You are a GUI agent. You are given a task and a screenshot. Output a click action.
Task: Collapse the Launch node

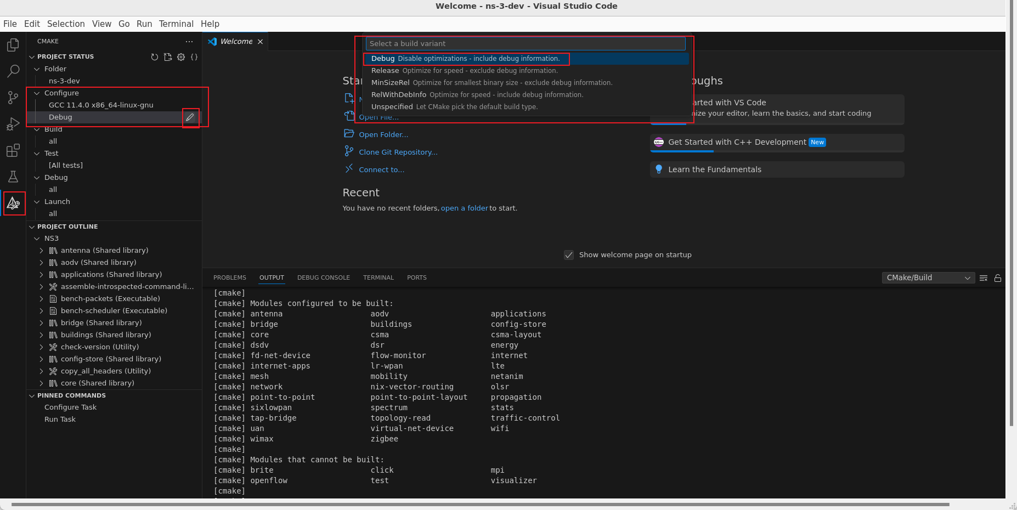(x=37, y=202)
